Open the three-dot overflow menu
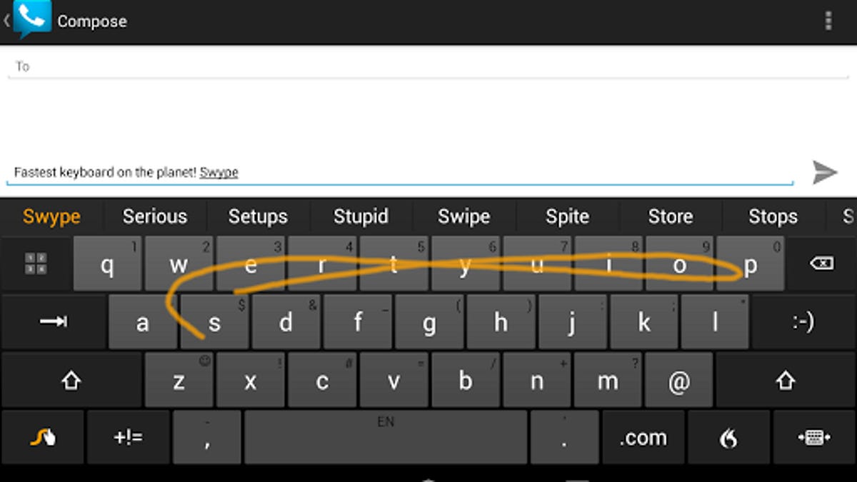Viewport: 857px width, 482px height. point(828,21)
